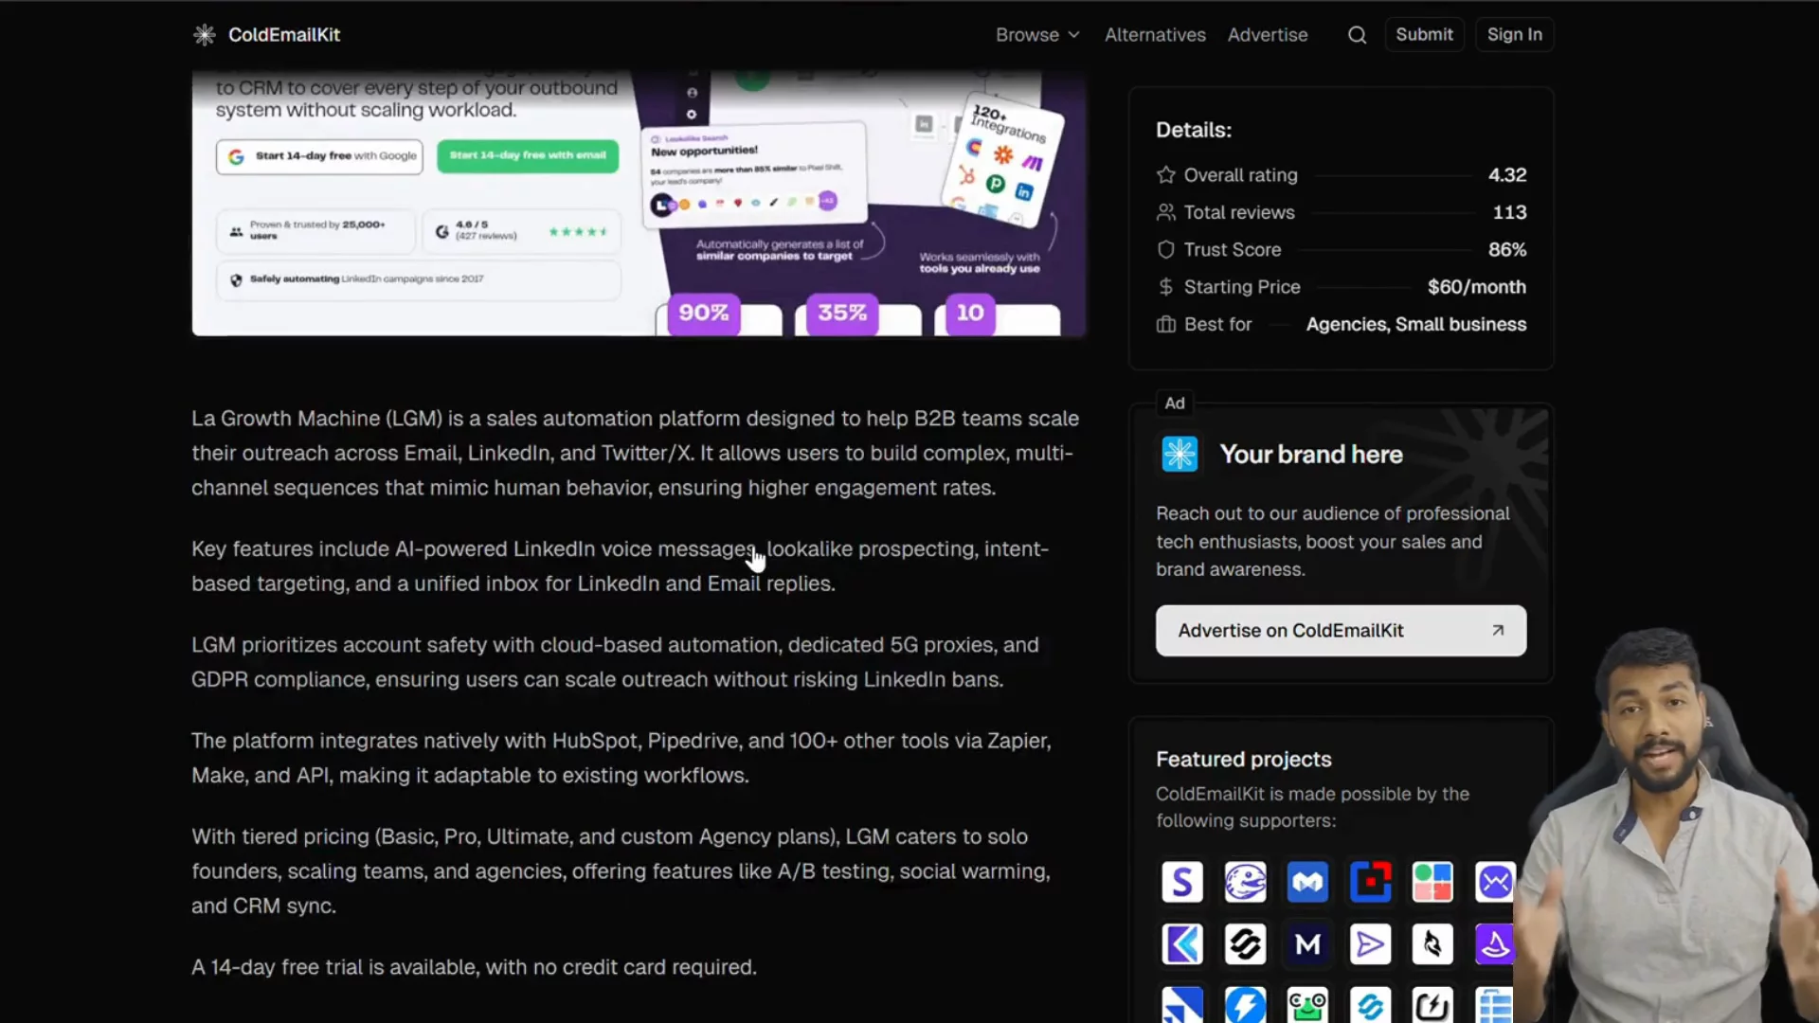The height and width of the screenshot is (1023, 1819).
Task: Click the colored four-squares supporter icon
Action: [x=1432, y=881]
